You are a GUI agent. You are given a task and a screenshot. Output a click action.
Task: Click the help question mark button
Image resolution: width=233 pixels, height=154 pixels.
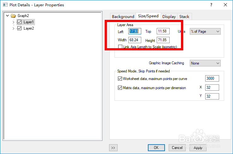[211, 5]
